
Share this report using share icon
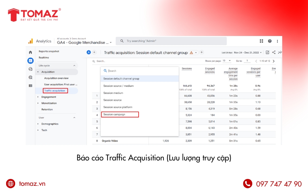(274, 52)
